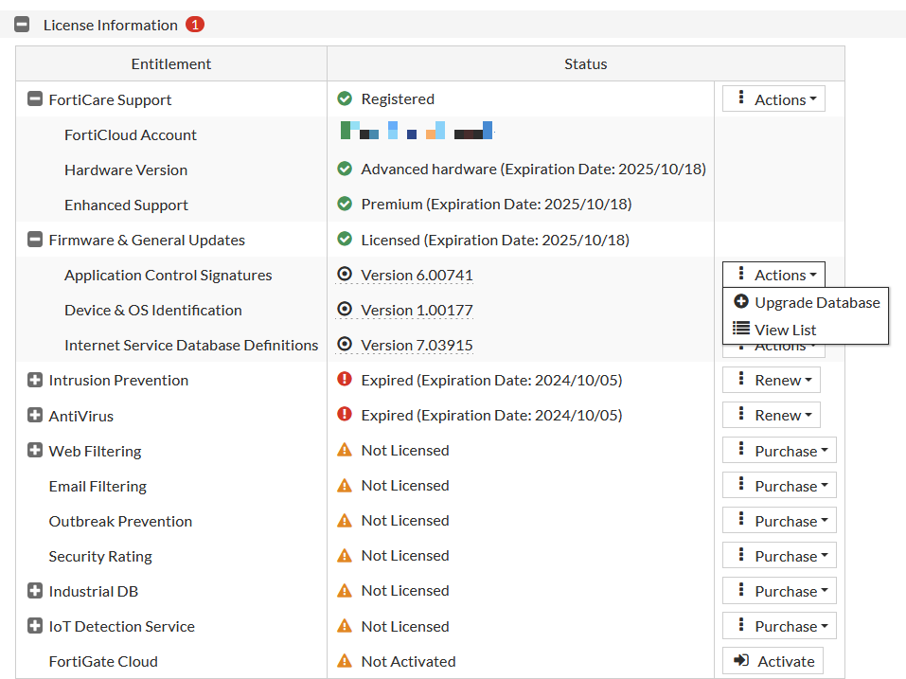Click warning icon for IoT Detection Service
906x679 pixels.
(345, 625)
